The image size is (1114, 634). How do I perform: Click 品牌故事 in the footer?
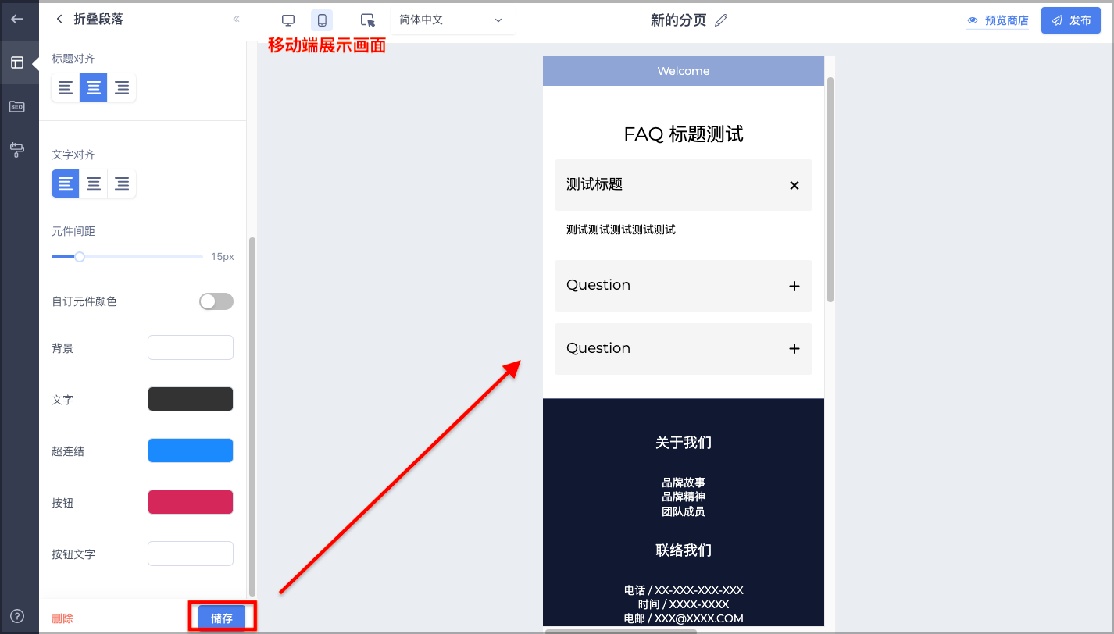pyautogui.click(x=684, y=483)
